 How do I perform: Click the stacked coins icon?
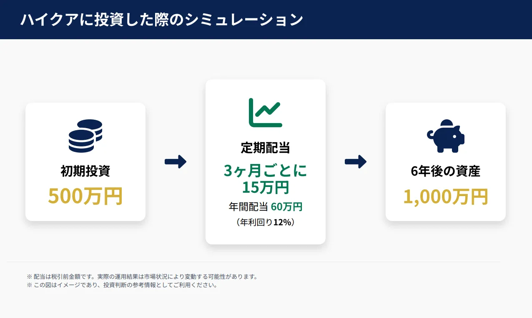(85, 136)
